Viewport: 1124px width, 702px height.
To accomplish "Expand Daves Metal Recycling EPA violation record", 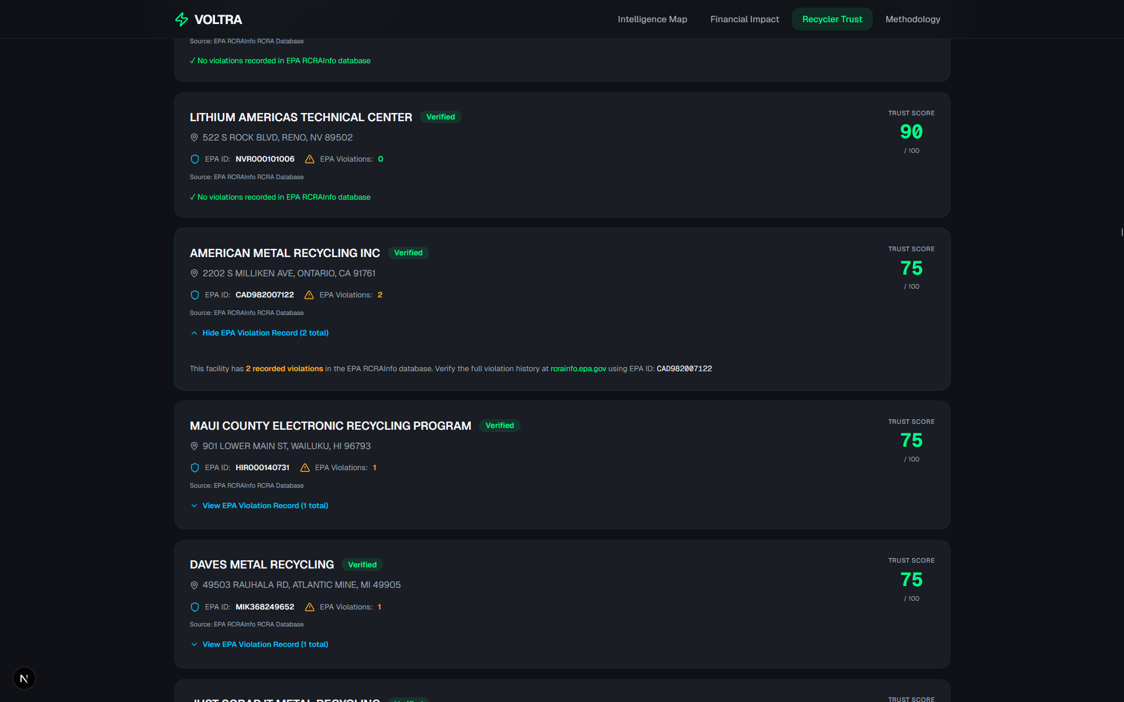I will pos(259,645).
